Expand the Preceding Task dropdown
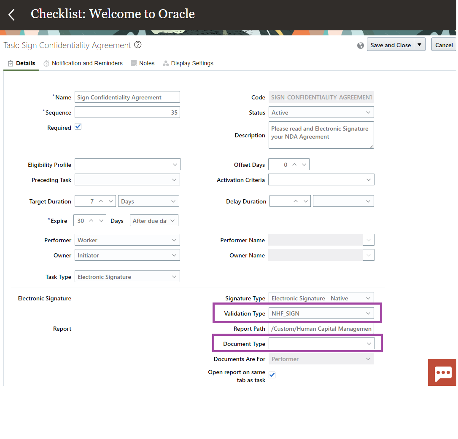Image resolution: width=458 pixels, height=439 pixels. click(127, 180)
